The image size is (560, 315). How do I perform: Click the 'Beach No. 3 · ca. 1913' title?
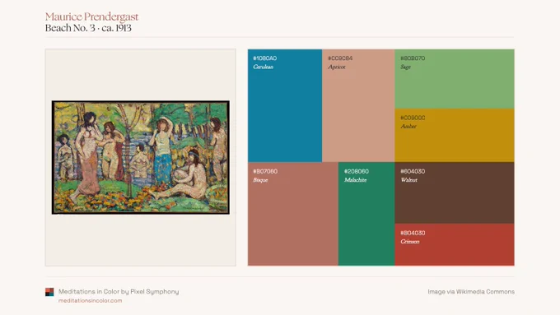click(x=88, y=28)
